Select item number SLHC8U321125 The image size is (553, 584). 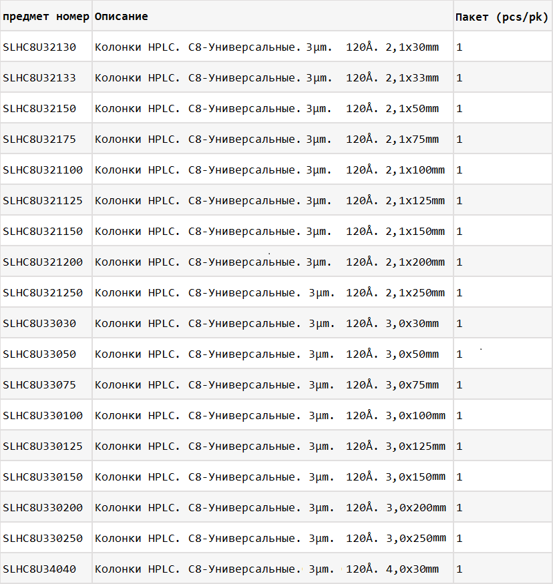coord(43,201)
